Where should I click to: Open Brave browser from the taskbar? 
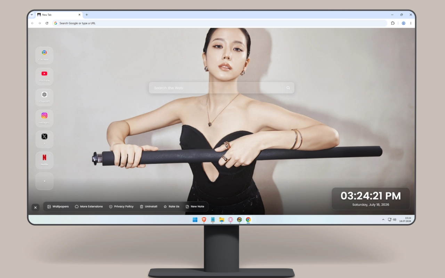point(204,220)
